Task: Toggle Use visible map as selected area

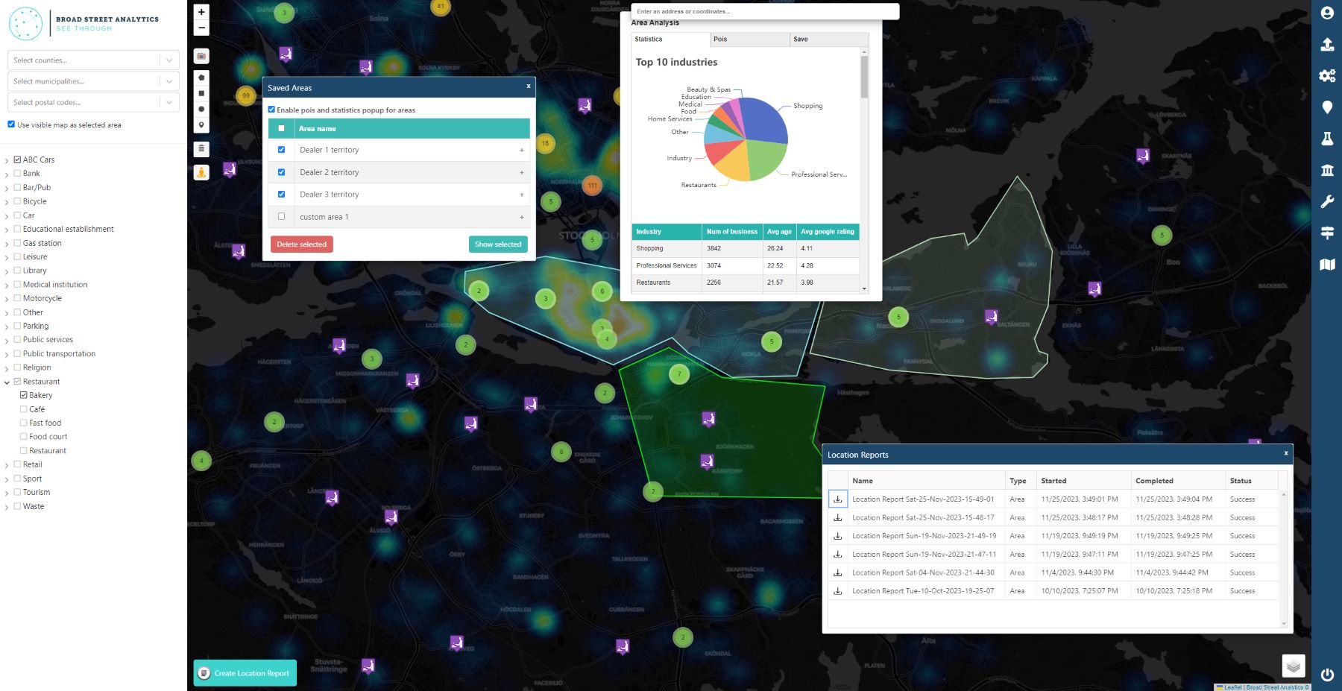Action: coord(11,124)
